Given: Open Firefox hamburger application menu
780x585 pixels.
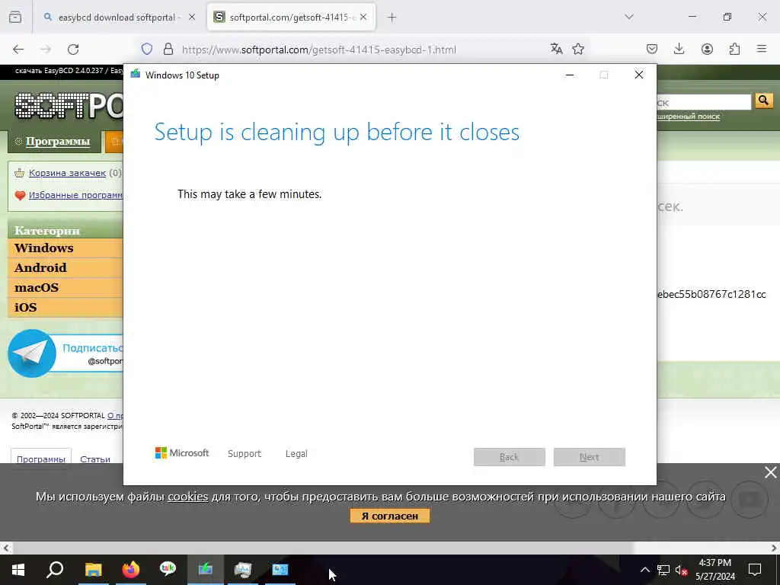Looking at the screenshot, I should tap(762, 49).
